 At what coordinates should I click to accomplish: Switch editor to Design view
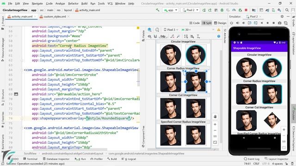point(220,23)
